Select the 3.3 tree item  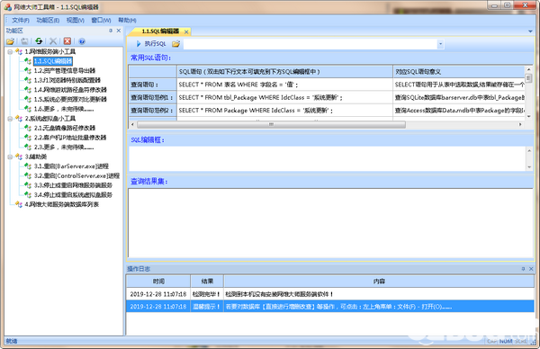pyautogui.click(x=73, y=185)
